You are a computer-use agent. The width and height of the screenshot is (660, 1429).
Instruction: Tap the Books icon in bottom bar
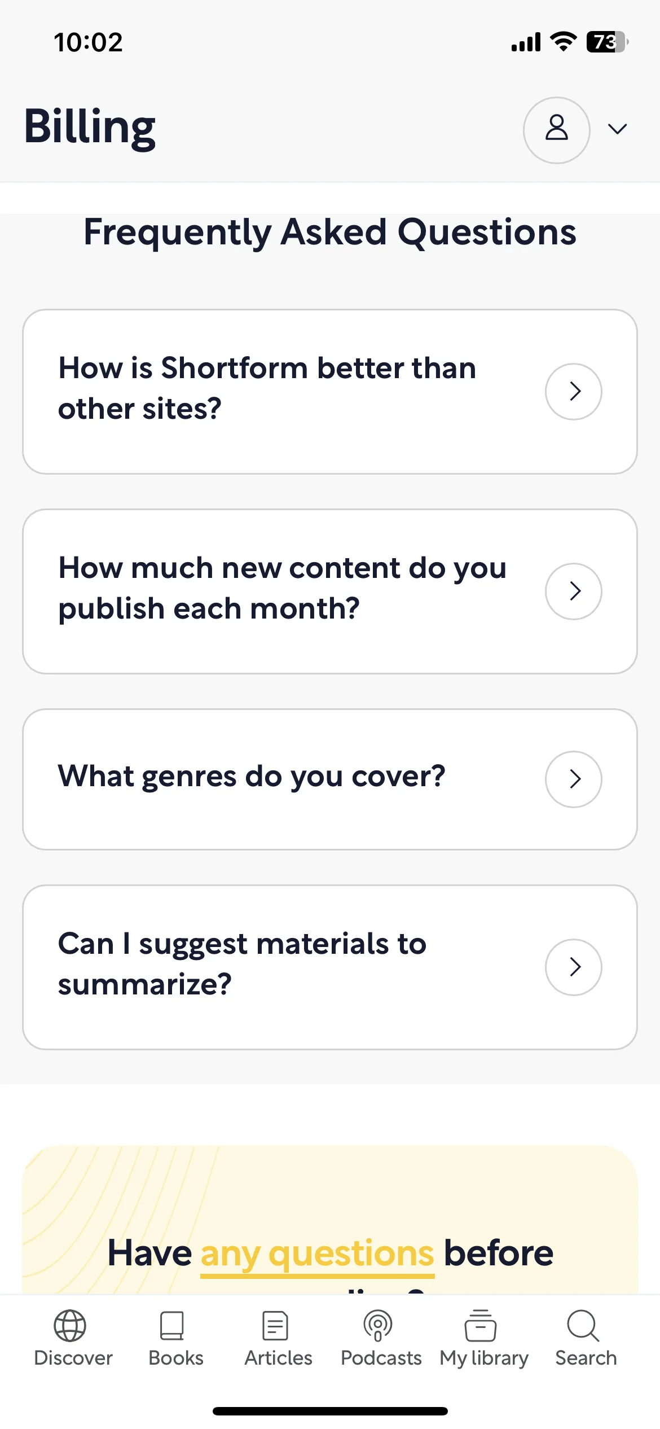172,1325
